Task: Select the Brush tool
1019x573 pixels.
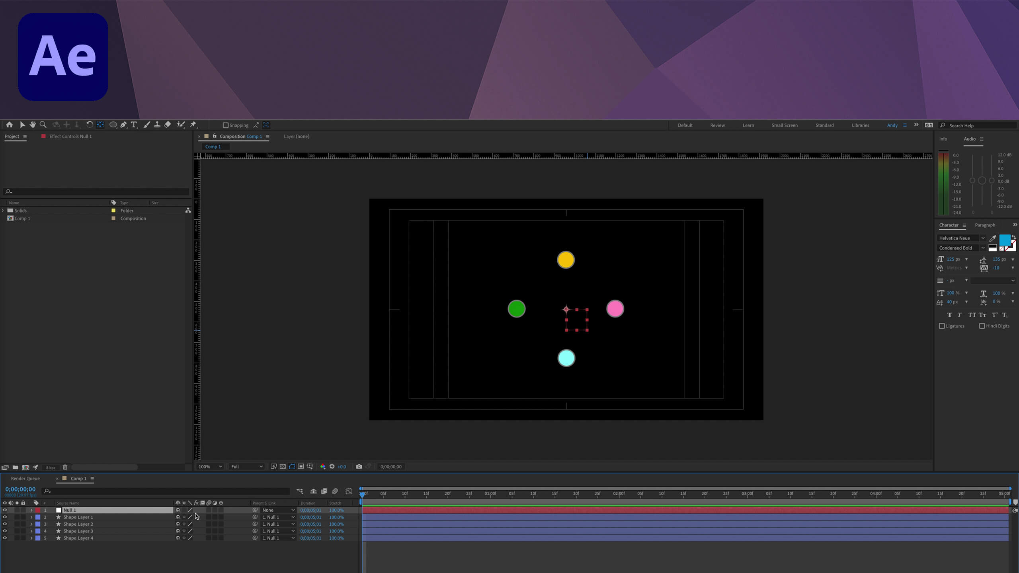Action: click(x=146, y=125)
